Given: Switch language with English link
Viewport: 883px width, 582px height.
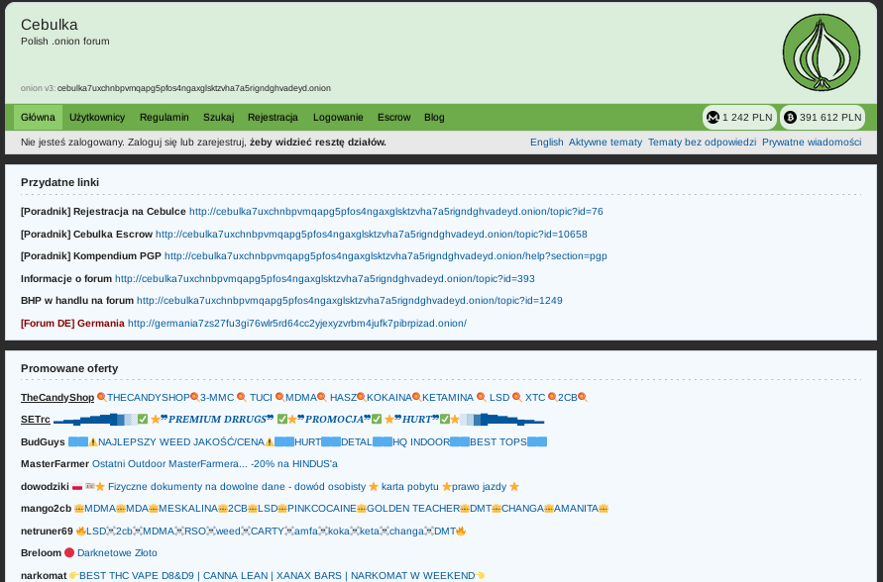Looking at the screenshot, I should coord(546,143).
